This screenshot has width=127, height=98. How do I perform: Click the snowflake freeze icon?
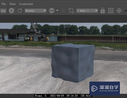[119, 11]
